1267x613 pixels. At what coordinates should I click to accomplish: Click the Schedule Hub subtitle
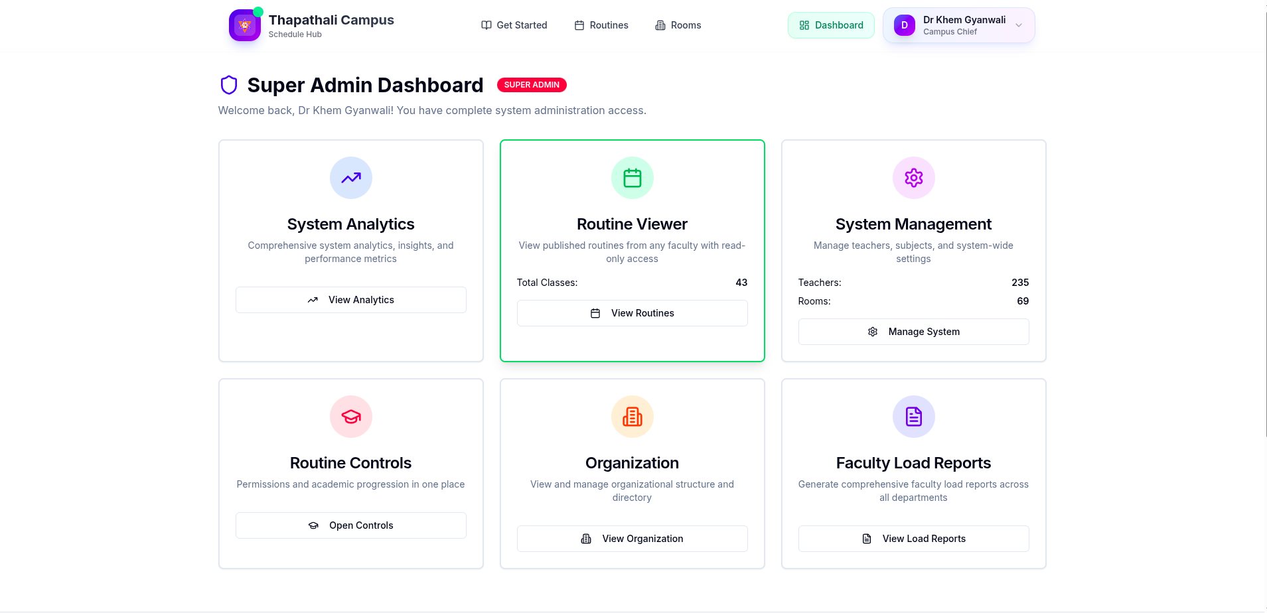pyautogui.click(x=295, y=34)
